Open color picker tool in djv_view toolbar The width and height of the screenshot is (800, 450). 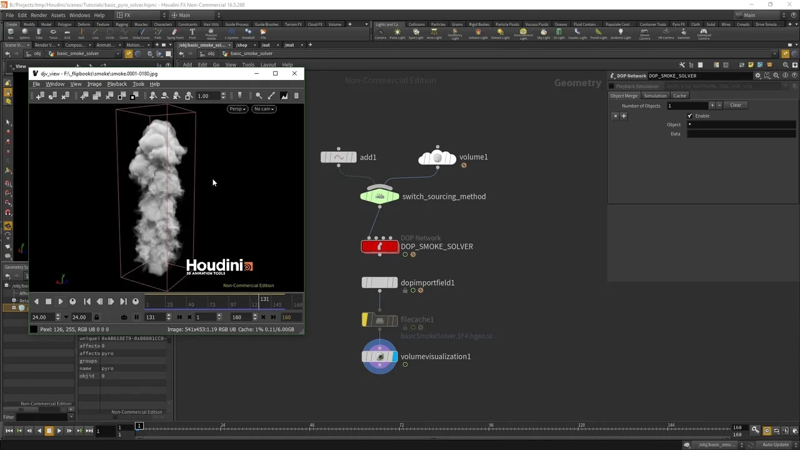(x=271, y=96)
